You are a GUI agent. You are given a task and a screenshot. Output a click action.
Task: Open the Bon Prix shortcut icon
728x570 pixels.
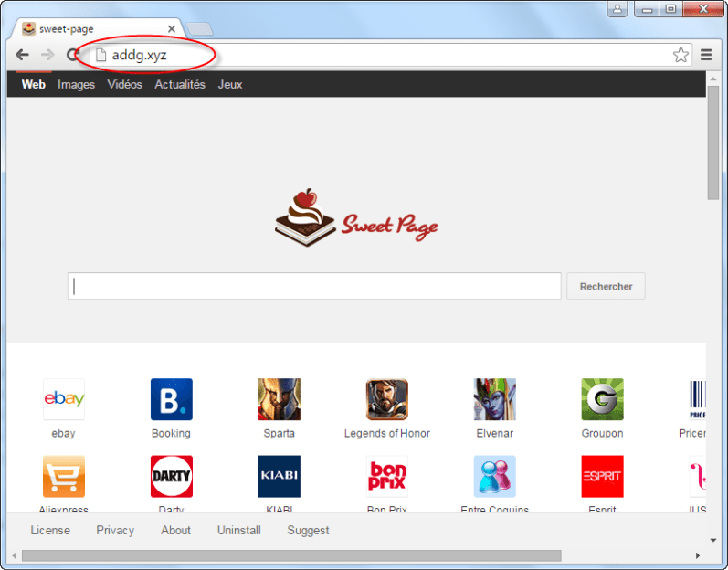pyautogui.click(x=386, y=476)
